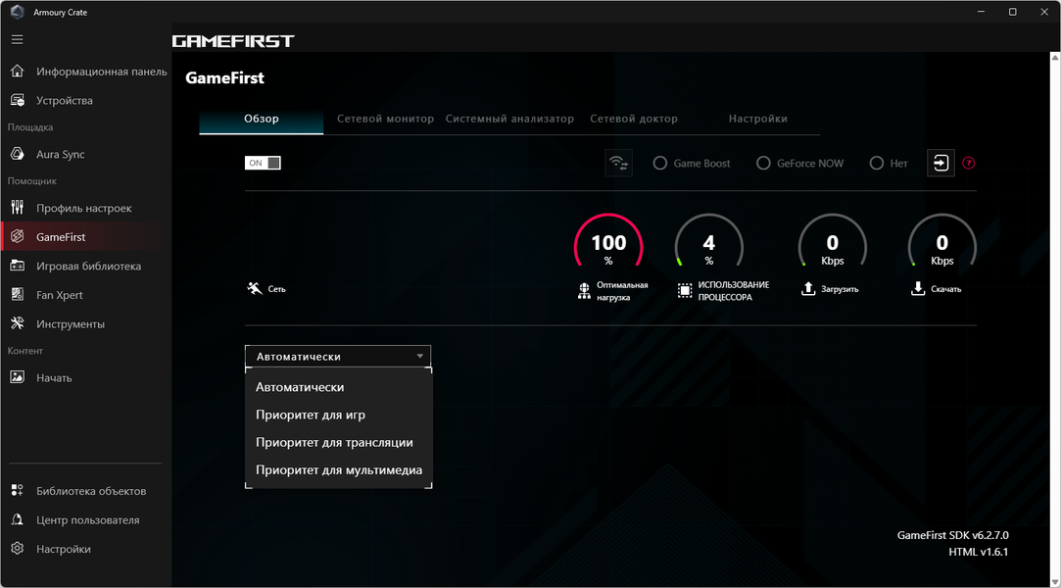1061x588 pixels.
Task: Click the GameFirst sidebar icon
Action: click(18, 236)
